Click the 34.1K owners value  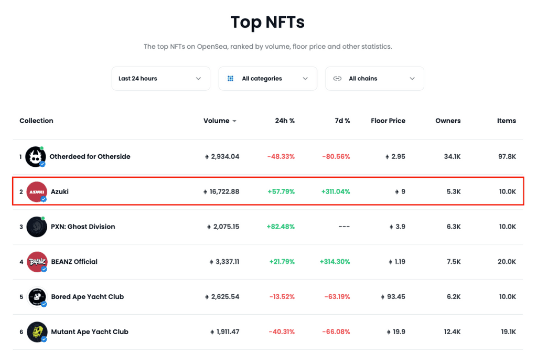(x=452, y=157)
